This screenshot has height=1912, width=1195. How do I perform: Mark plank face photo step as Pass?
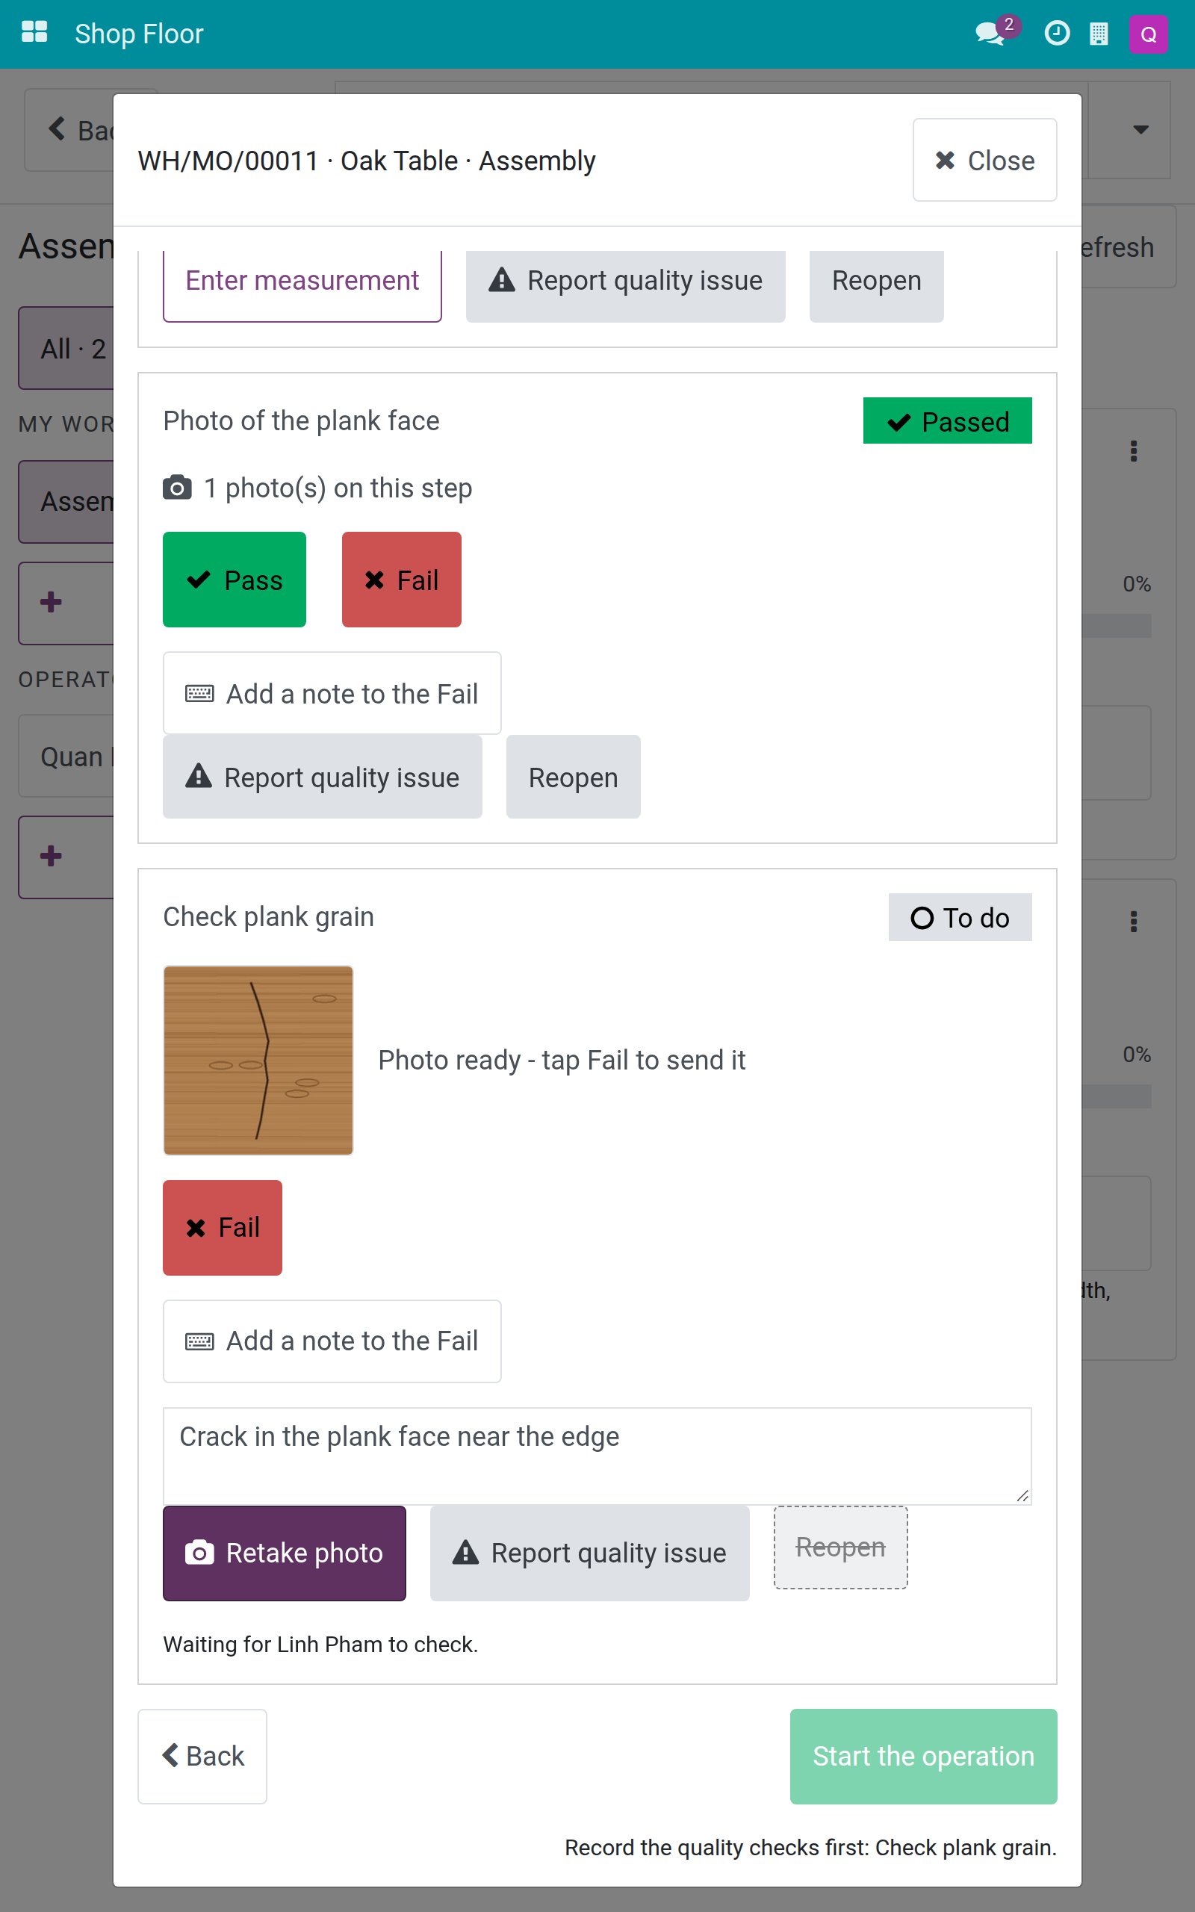[234, 580]
